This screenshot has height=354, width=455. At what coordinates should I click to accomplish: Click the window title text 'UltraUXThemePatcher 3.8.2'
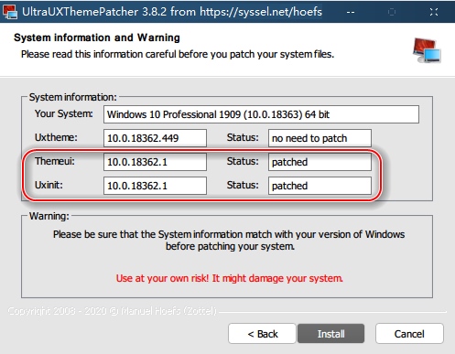pyautogui.click(x=94, y=12)
